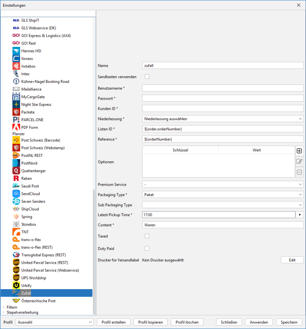Click the Profil erstellen button

[x=114, y=322]
